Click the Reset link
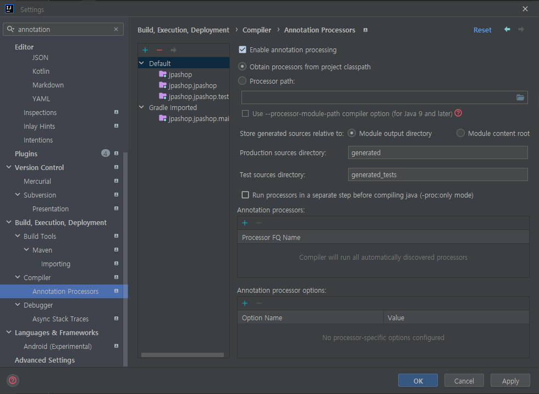Image resolution: width=539 pixels, height=394 pixels. point(482,30)
